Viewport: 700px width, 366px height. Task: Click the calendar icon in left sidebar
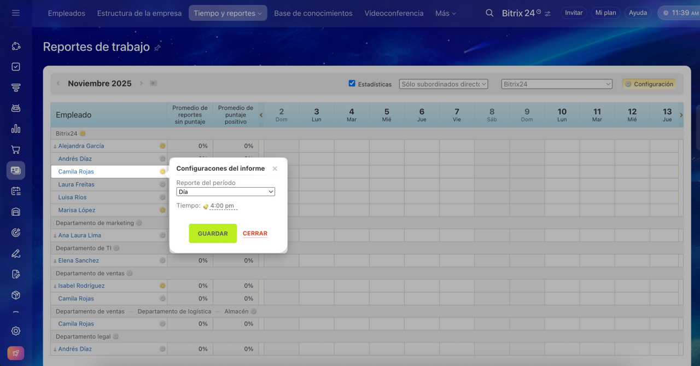[16, 191]
